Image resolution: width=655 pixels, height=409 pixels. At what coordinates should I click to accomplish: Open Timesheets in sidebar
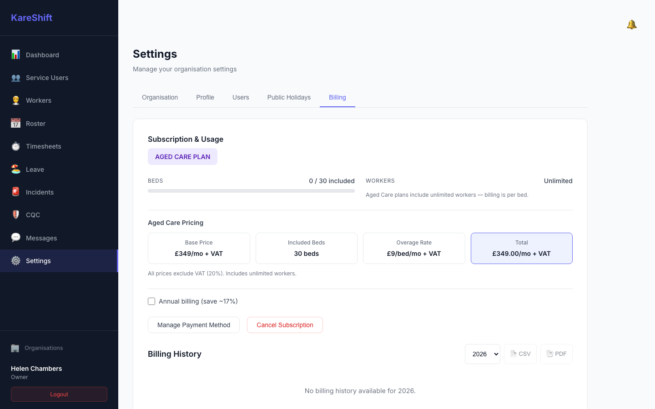(x=59, y=146)
